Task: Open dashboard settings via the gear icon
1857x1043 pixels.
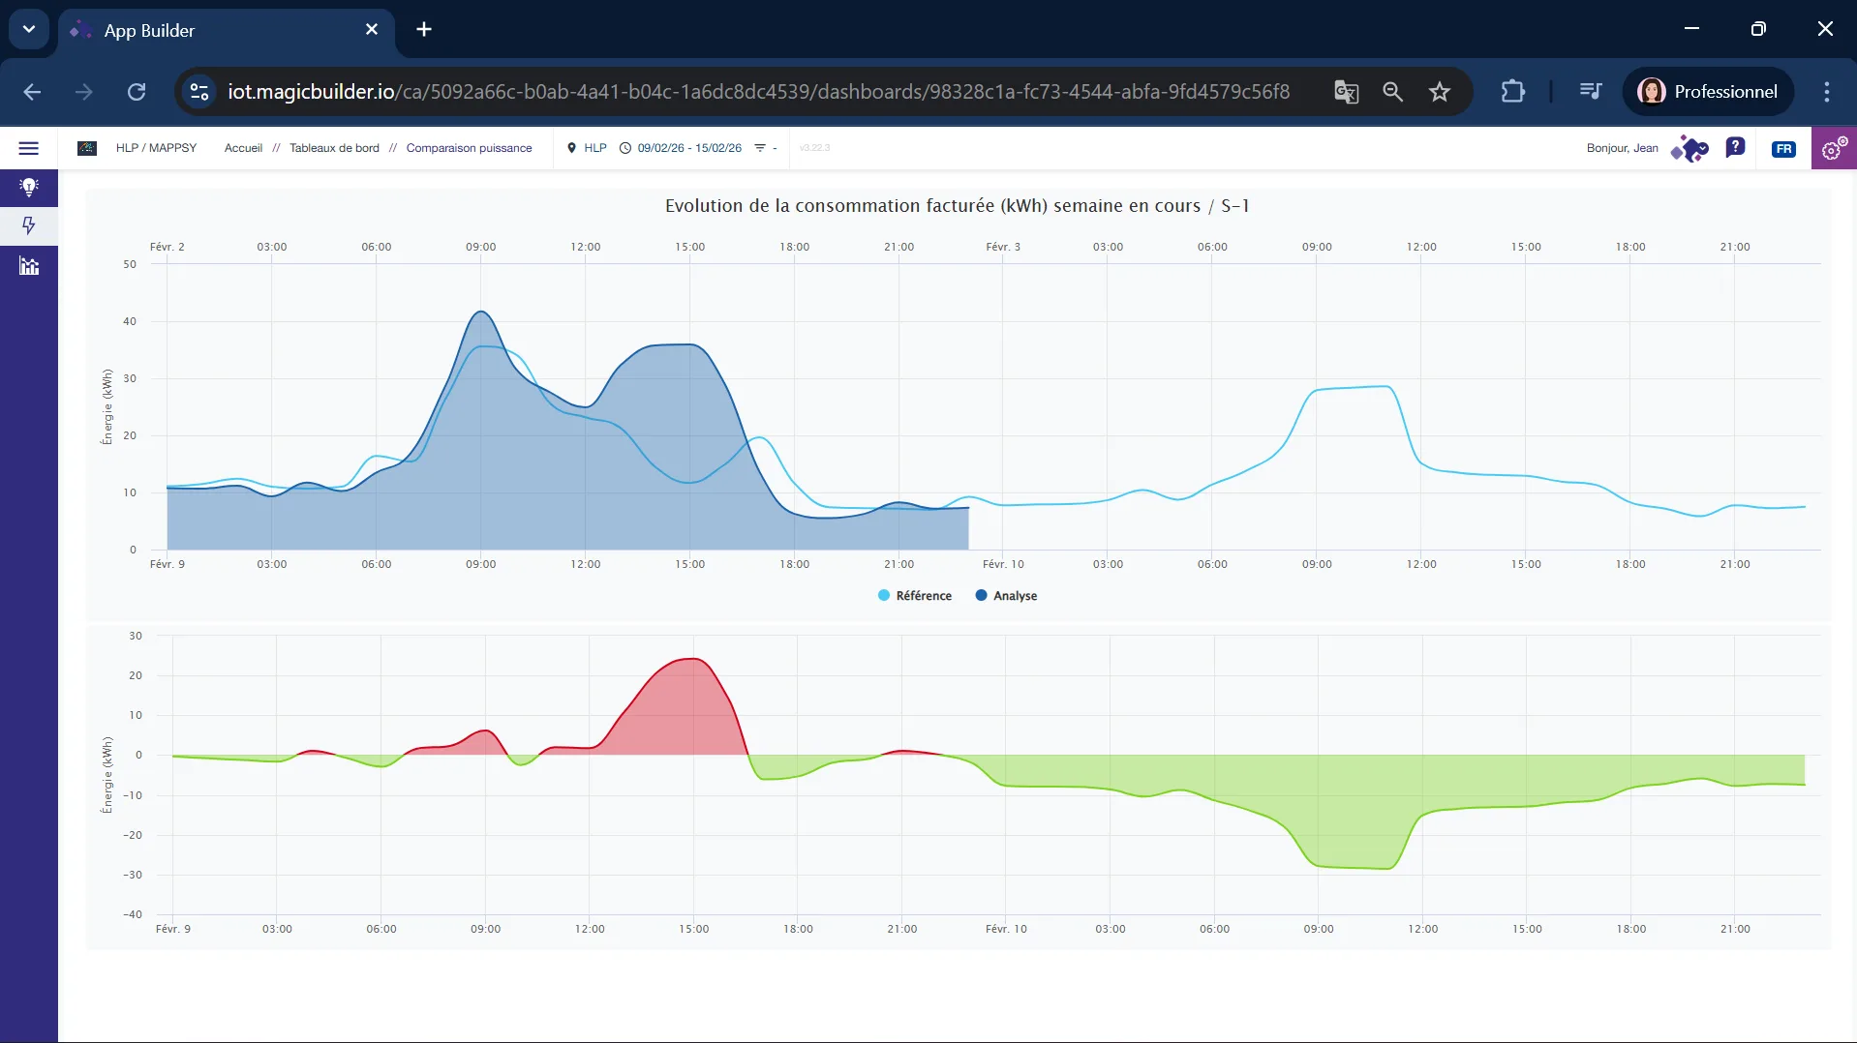Action: click(1833, 148)
